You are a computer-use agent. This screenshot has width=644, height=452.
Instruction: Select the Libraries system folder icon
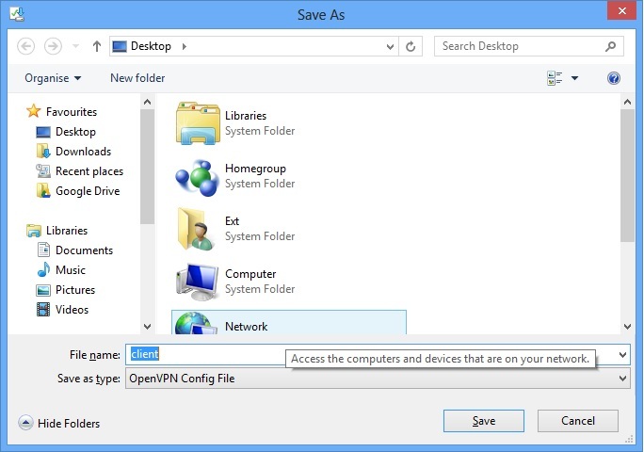tap(197, 123)
